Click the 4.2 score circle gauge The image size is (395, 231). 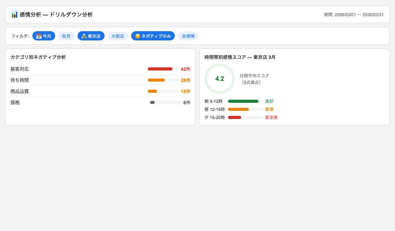tap(219, 79)
